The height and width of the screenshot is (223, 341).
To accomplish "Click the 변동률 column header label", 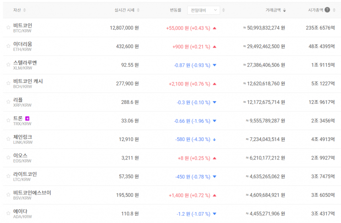I will 175,10.
